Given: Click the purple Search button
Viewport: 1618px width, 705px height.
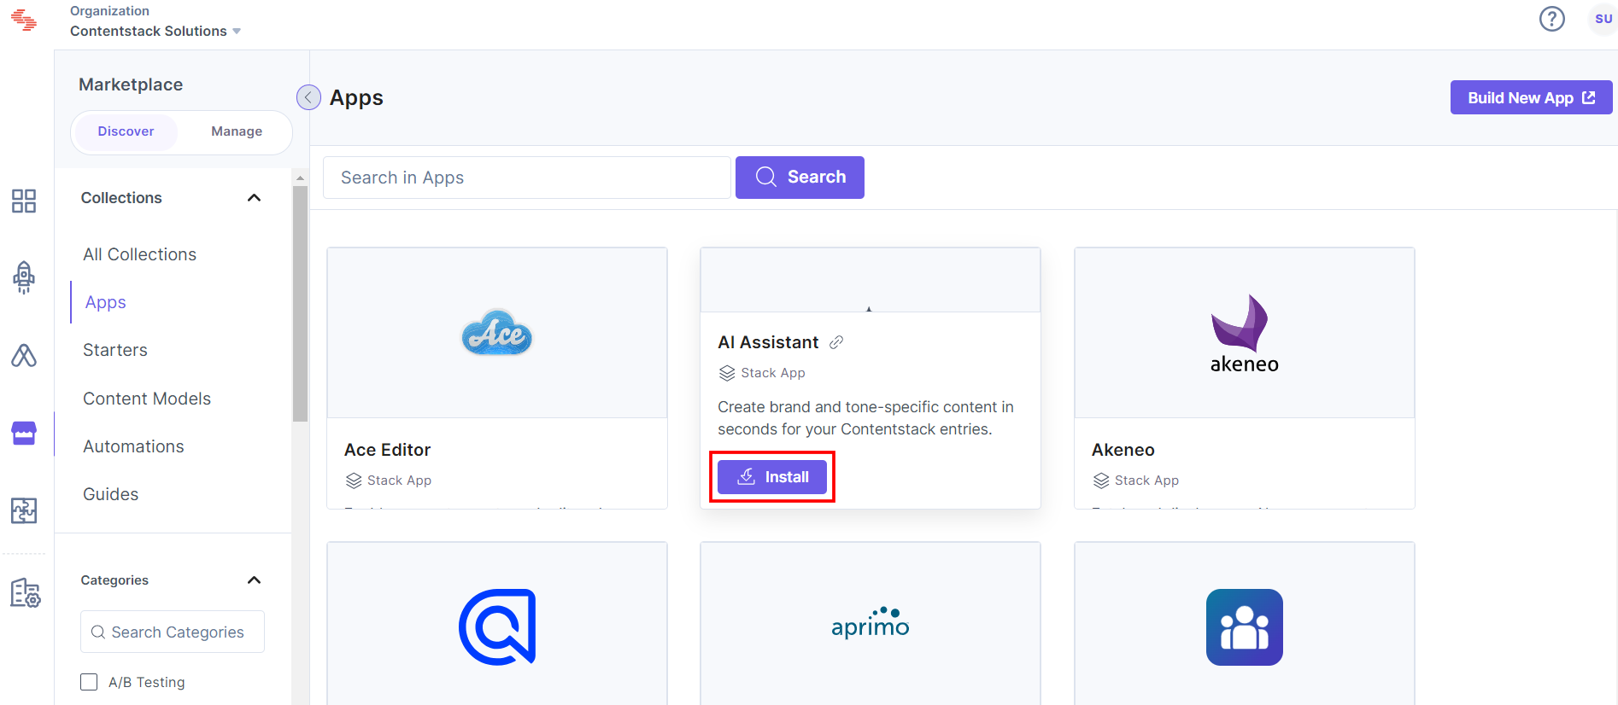Looking at the screenshot, I should [x=800, y=178].
